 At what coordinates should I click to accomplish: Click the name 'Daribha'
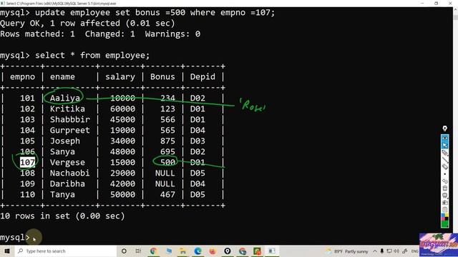[x=67, y=184]
